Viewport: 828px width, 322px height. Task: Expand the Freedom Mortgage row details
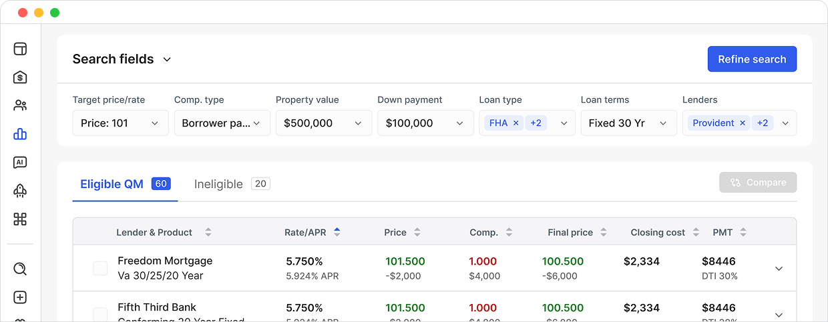pyautogui.click(x=779, y=269)
